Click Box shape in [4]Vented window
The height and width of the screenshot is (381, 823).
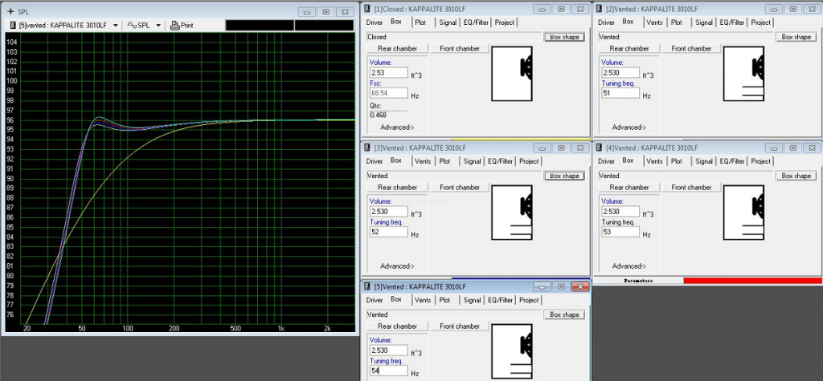point(796,176)
